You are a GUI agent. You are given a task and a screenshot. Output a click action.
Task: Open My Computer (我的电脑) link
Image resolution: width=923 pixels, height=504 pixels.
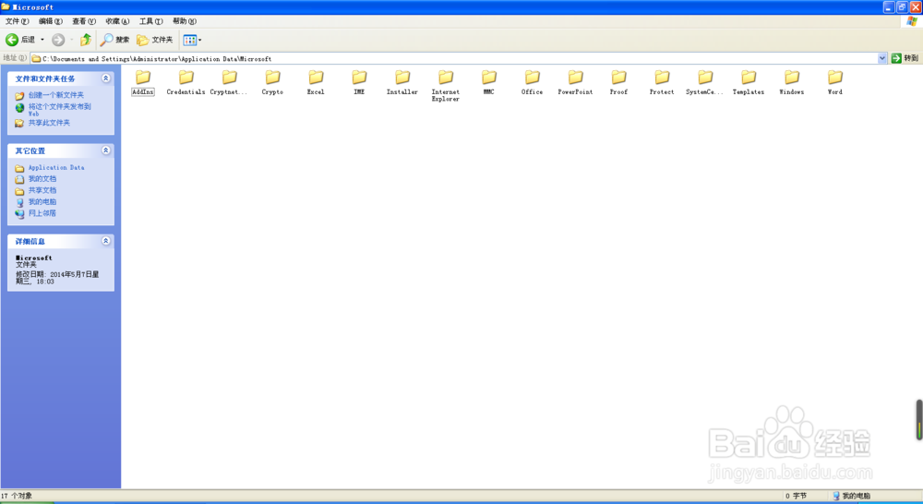(42, 202)
